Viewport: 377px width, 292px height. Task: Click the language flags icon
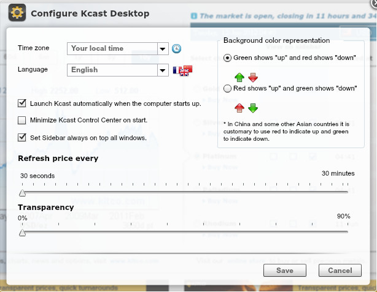coord(183,70)
